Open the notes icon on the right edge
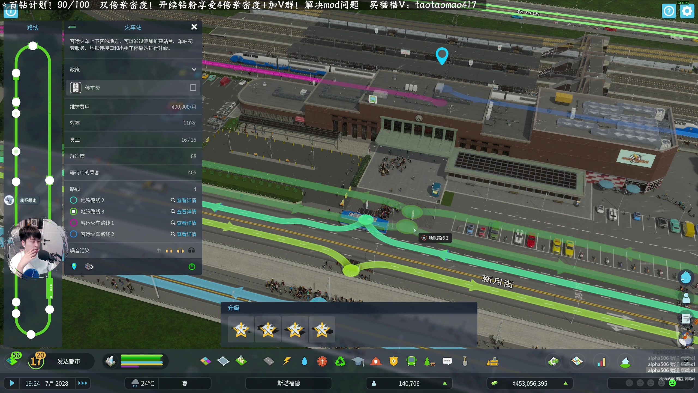The image size is (698, 393). pos(686,318)
